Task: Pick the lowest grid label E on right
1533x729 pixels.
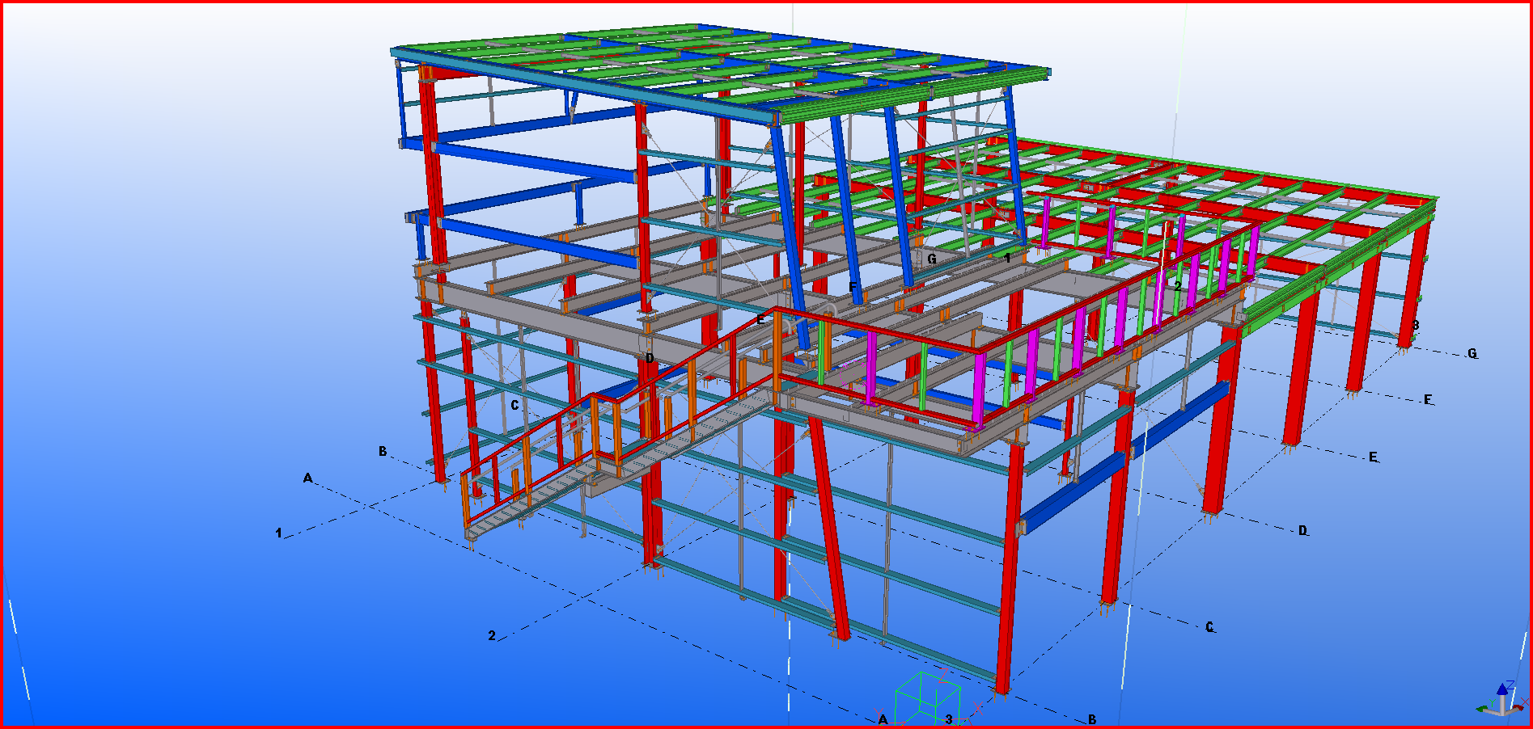Action: (1373, 457)
